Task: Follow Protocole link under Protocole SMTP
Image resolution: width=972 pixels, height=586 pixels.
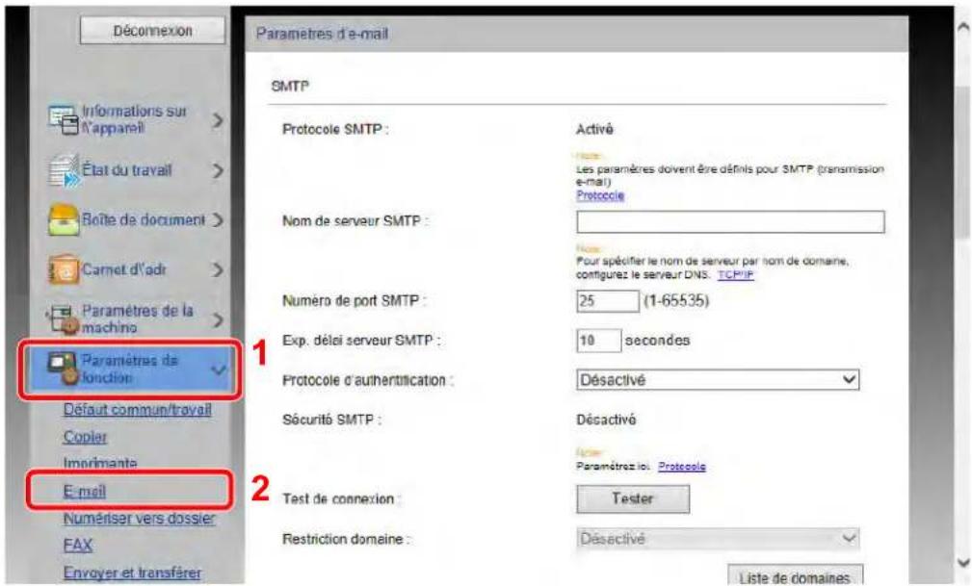Action: pos(600,195)
